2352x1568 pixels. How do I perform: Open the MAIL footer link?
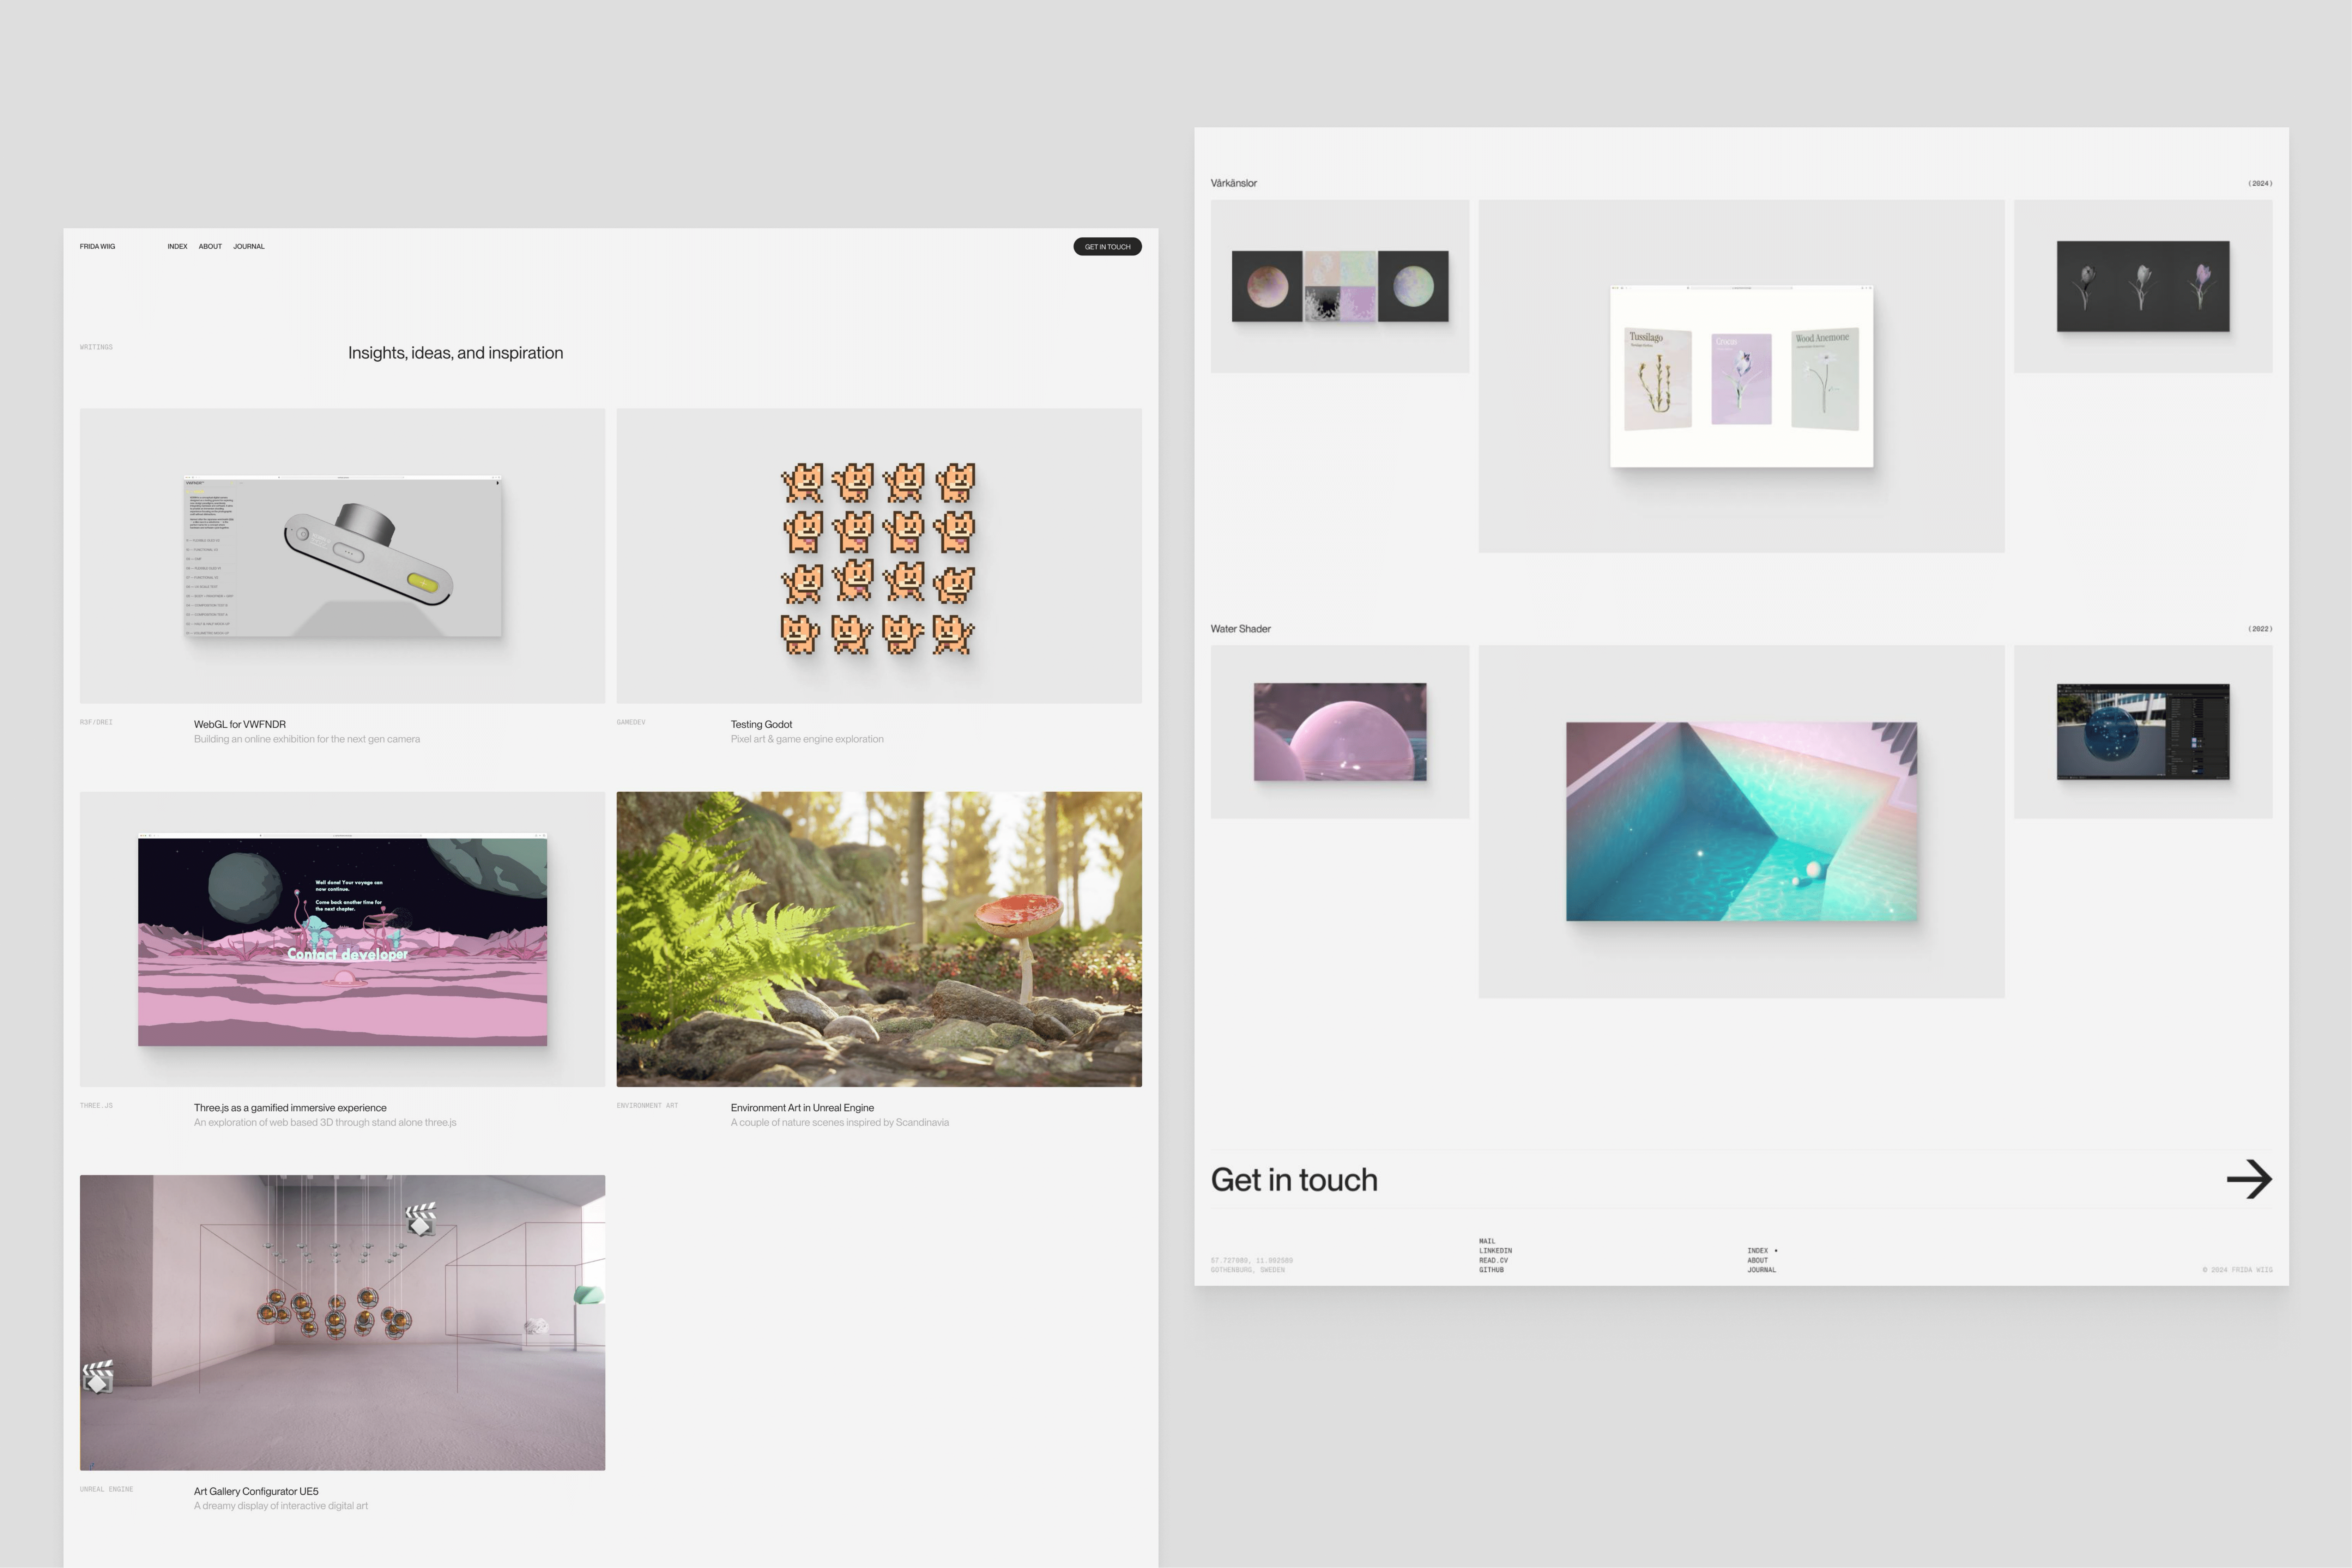1487,1241
